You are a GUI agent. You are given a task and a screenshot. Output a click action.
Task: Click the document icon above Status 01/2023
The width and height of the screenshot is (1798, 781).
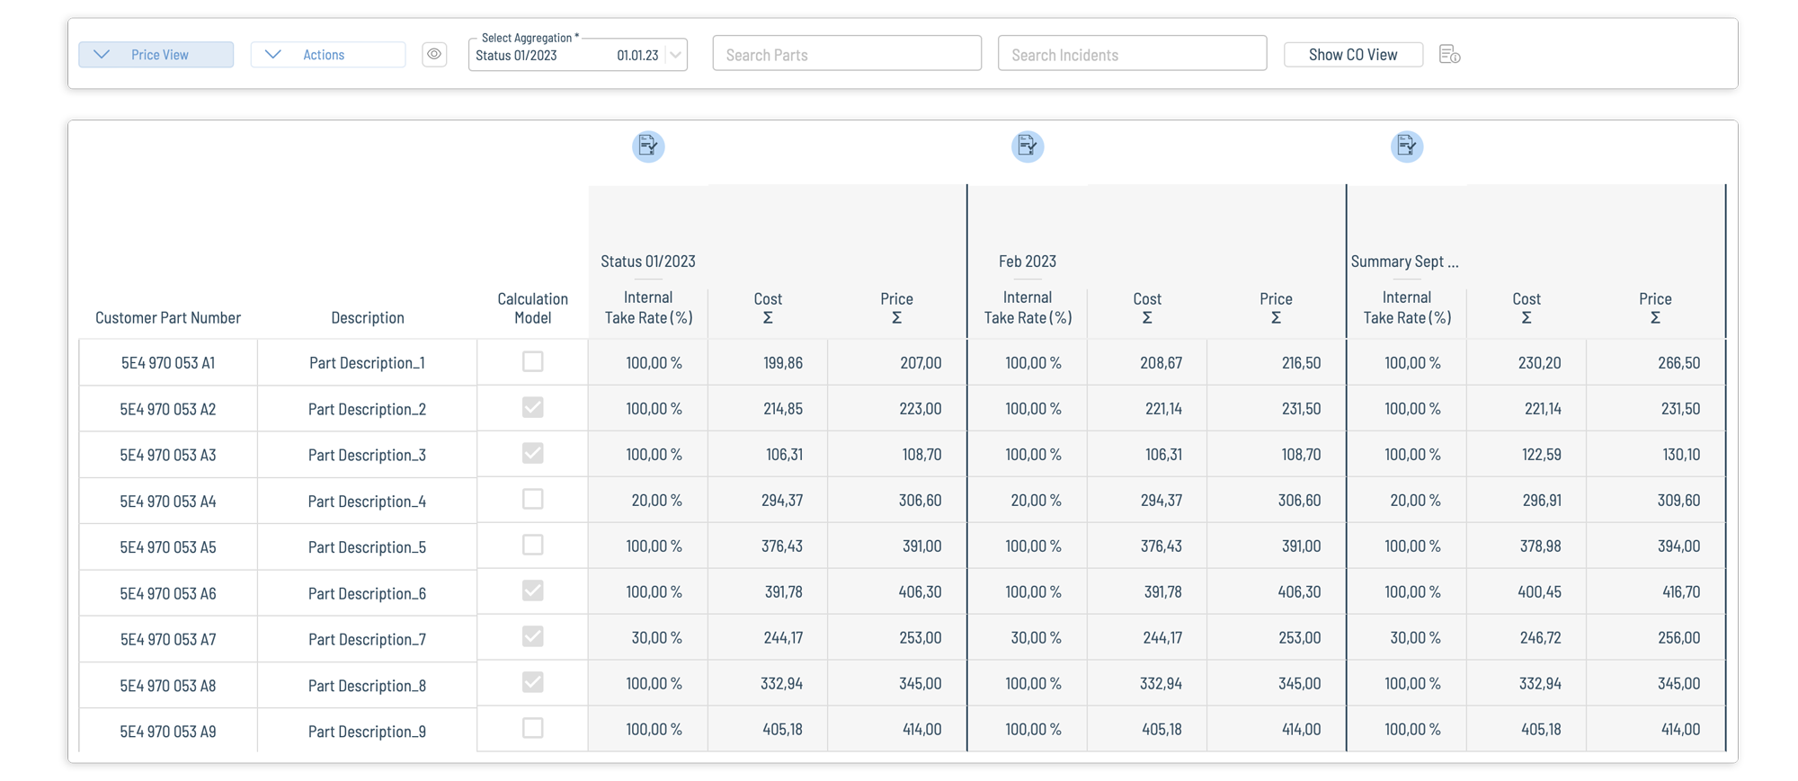(x=648, y=146)
